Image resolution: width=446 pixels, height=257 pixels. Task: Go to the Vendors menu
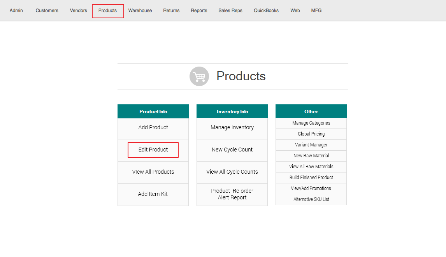pos(78,11)
